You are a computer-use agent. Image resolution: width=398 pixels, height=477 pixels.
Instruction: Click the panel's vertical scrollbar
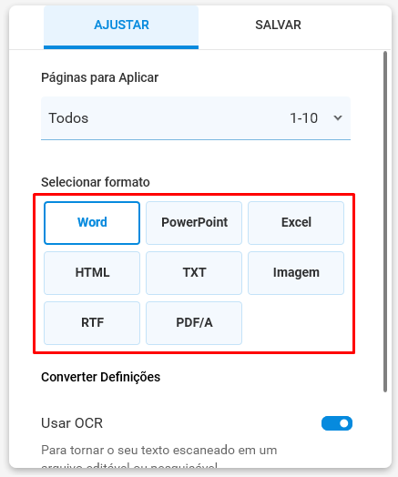coord(385,222)
